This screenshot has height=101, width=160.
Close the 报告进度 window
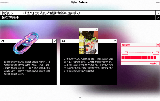tap(158, 45)
